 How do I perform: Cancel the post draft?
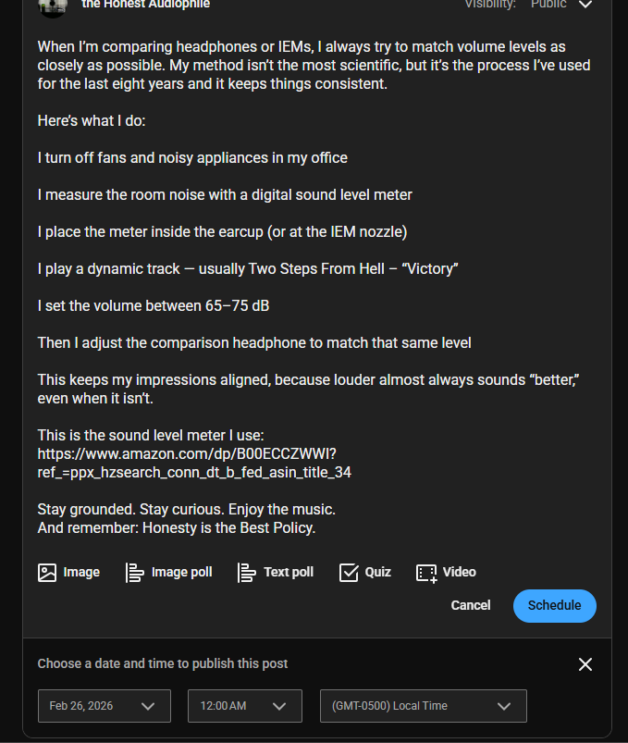(x=471, y=605)
